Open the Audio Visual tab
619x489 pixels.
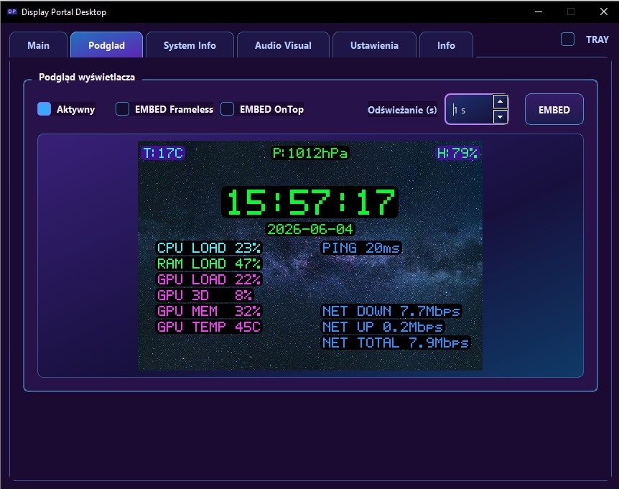click(x=283, y=45)
